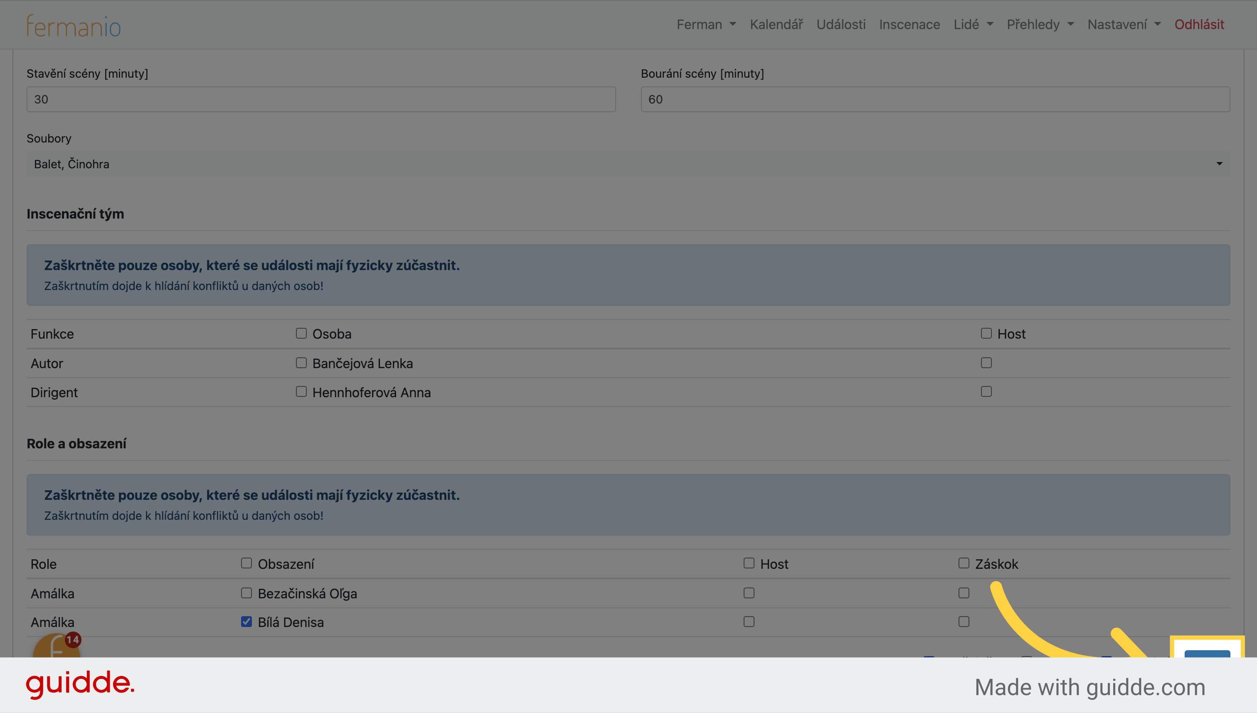This screenshot has width=1257, height=713.
Task: Open Události in navigation
Action: pyautogui.click(x=840, y=25)
